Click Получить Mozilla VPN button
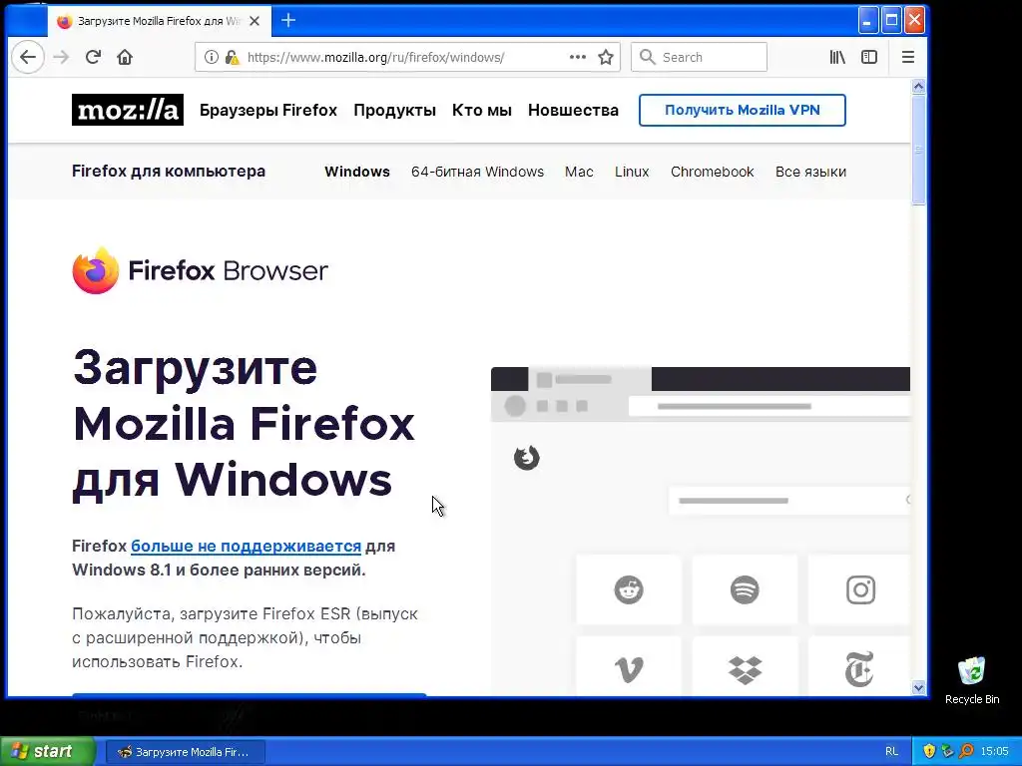This screenshot has width=1022, height=766. click(743, 110)
